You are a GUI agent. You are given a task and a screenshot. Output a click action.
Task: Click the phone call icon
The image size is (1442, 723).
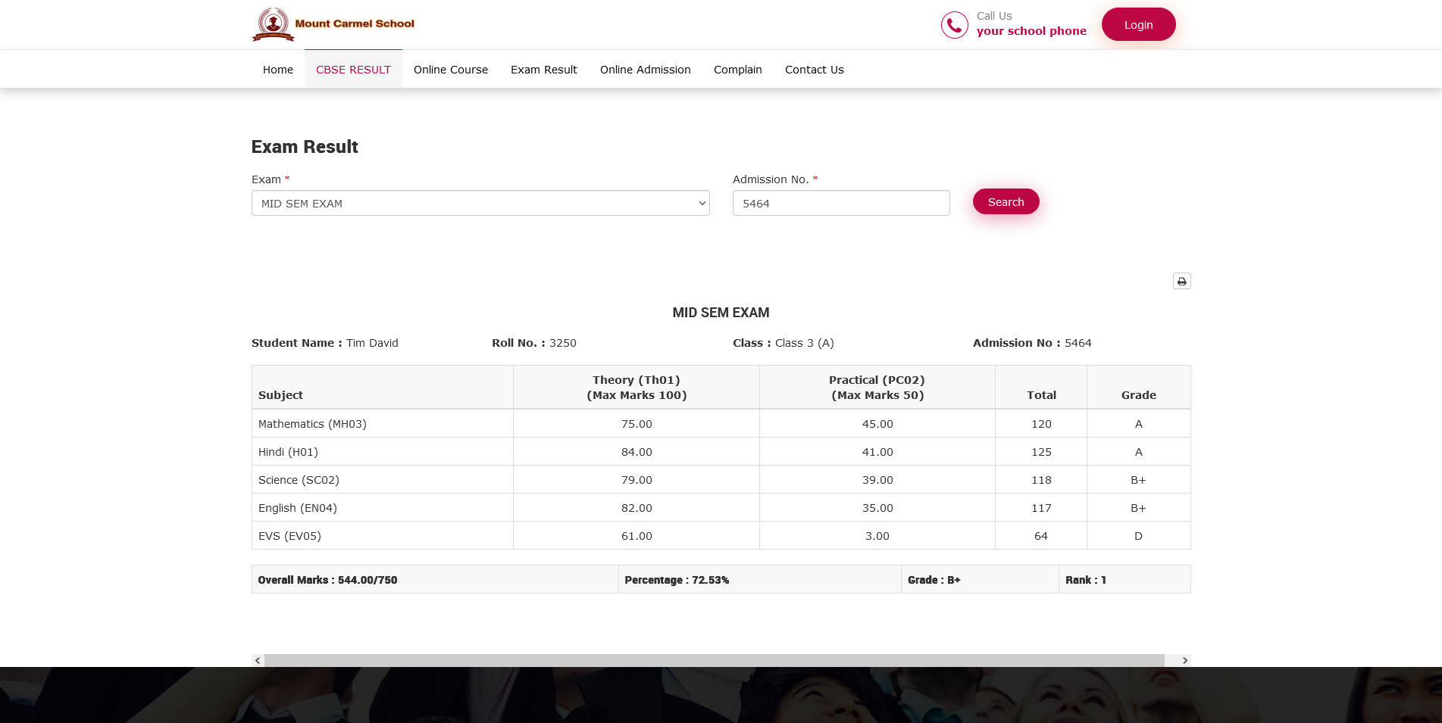coord(954,25)
